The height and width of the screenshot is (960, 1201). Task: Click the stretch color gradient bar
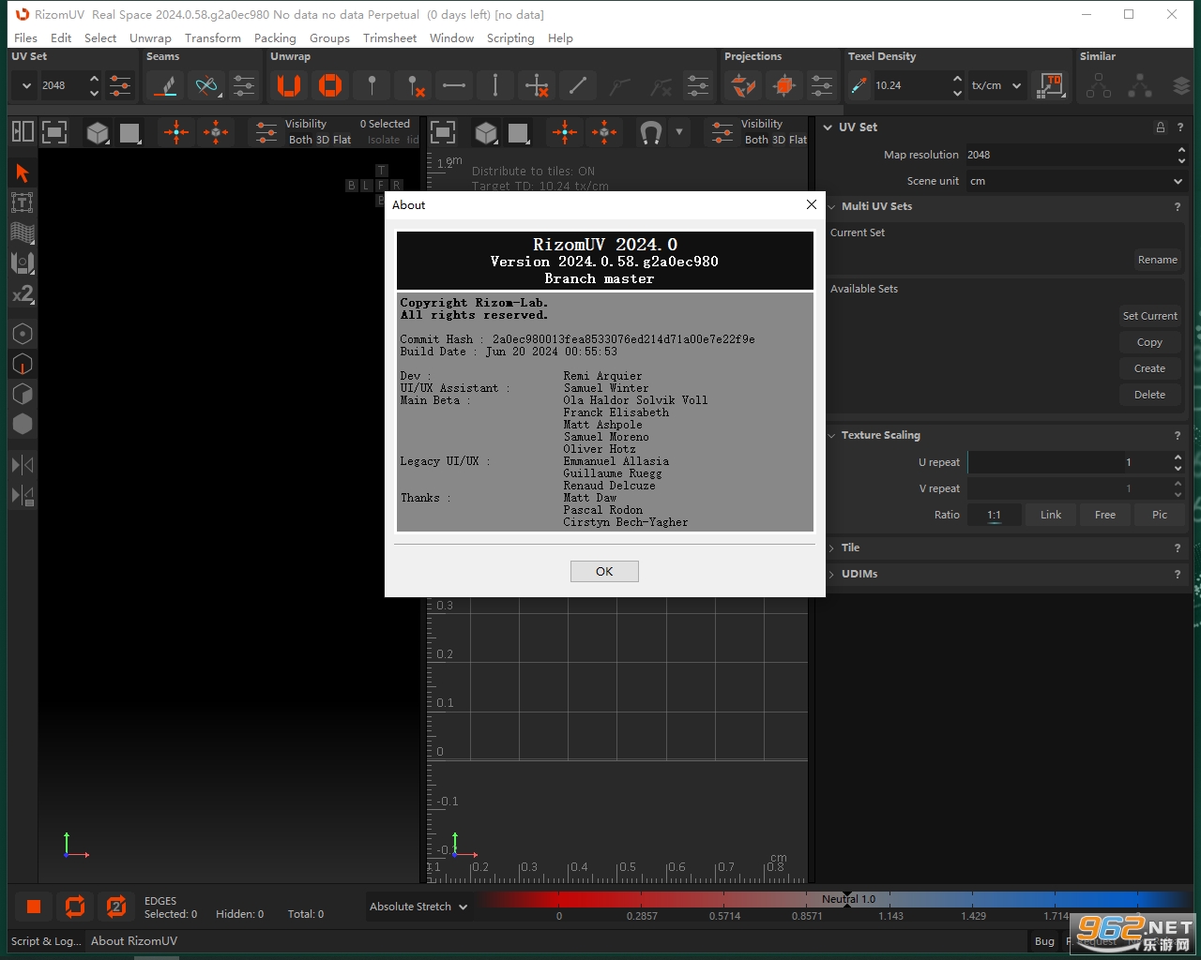(x=830, y=899)
